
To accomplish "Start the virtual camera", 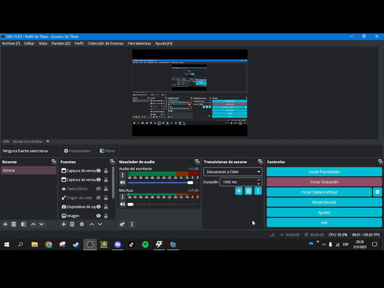I will 319,192.
